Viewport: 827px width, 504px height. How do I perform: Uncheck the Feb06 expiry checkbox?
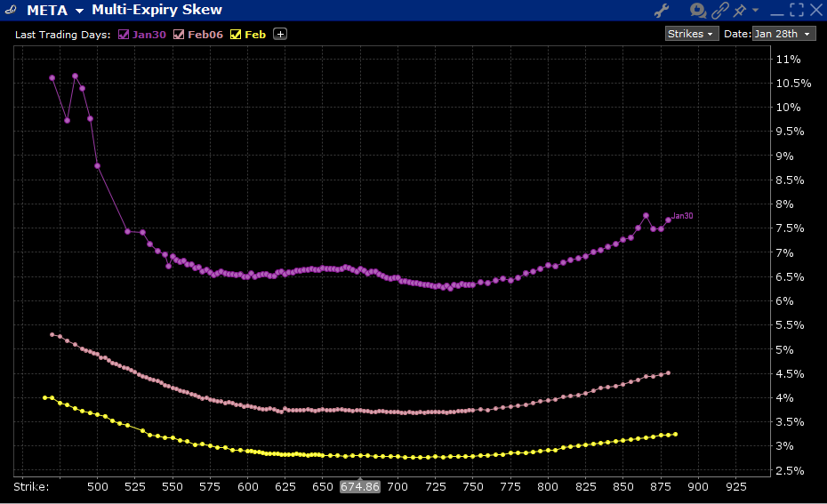coord(179,35)
